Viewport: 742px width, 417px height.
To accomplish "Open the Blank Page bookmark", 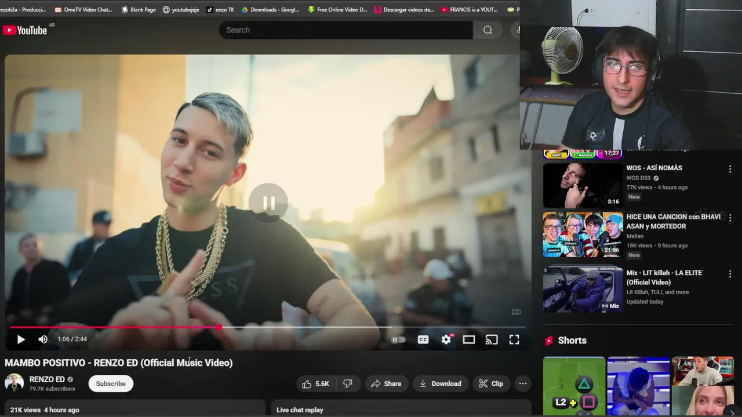I will (139, 10).
